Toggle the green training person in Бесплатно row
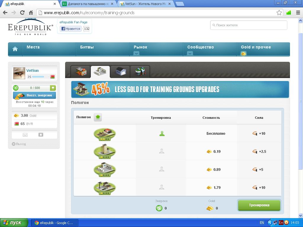The height and width of the screenshot is (227, 303). [162, 133]
